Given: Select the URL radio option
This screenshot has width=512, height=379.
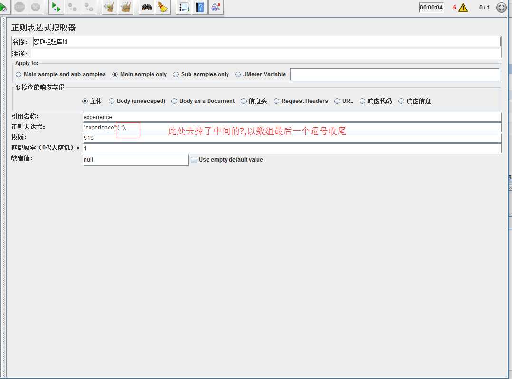Looking at the screenshot, I should (344, 101).
